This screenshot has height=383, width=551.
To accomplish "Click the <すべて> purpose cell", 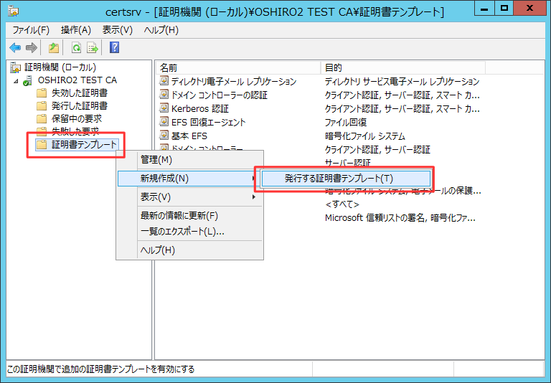I will coord(342,204).
